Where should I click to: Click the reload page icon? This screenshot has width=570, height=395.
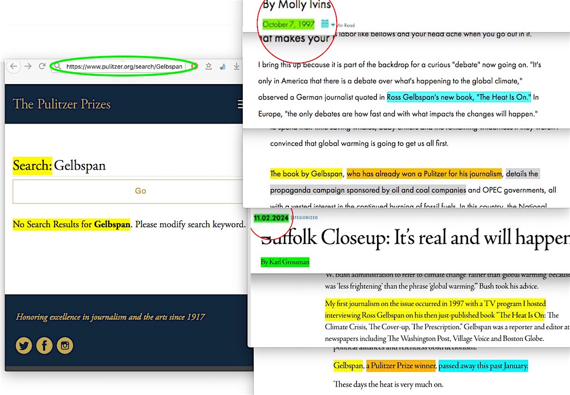pyautogui.click(x=42, y=67)
